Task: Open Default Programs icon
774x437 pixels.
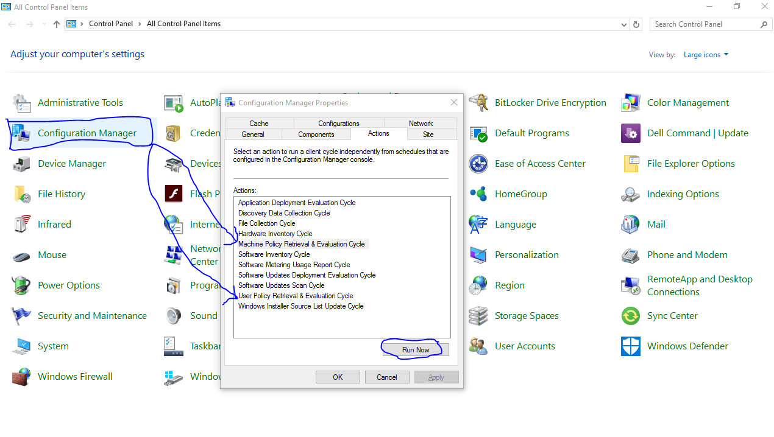Action: tap(478, 133)
